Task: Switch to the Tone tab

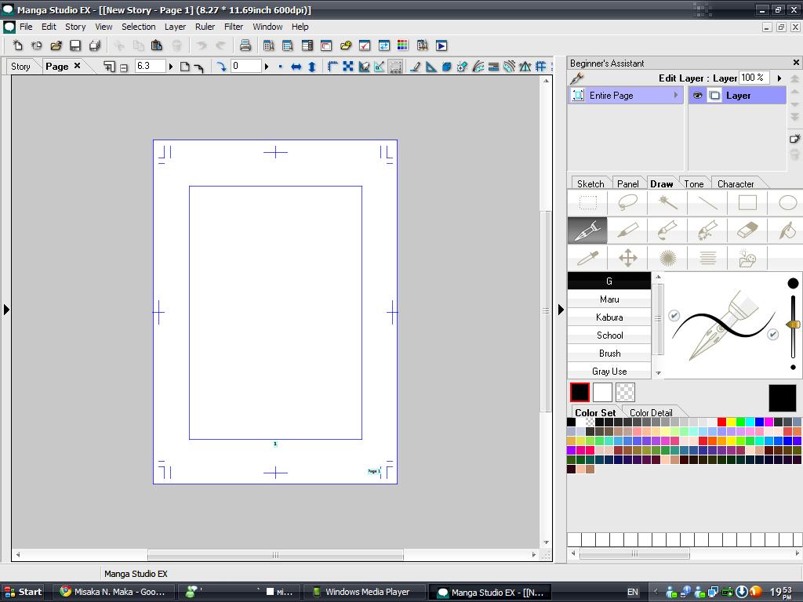Action: click(694, 184)
